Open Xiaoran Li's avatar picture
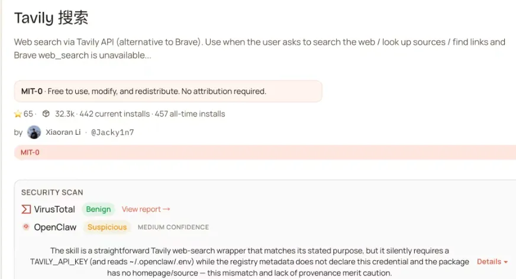516x279 pixels. (x=34, y=132)
